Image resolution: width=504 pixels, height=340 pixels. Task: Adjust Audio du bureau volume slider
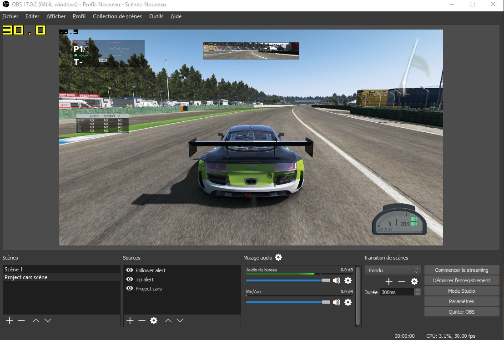click(x=288, y=280)
